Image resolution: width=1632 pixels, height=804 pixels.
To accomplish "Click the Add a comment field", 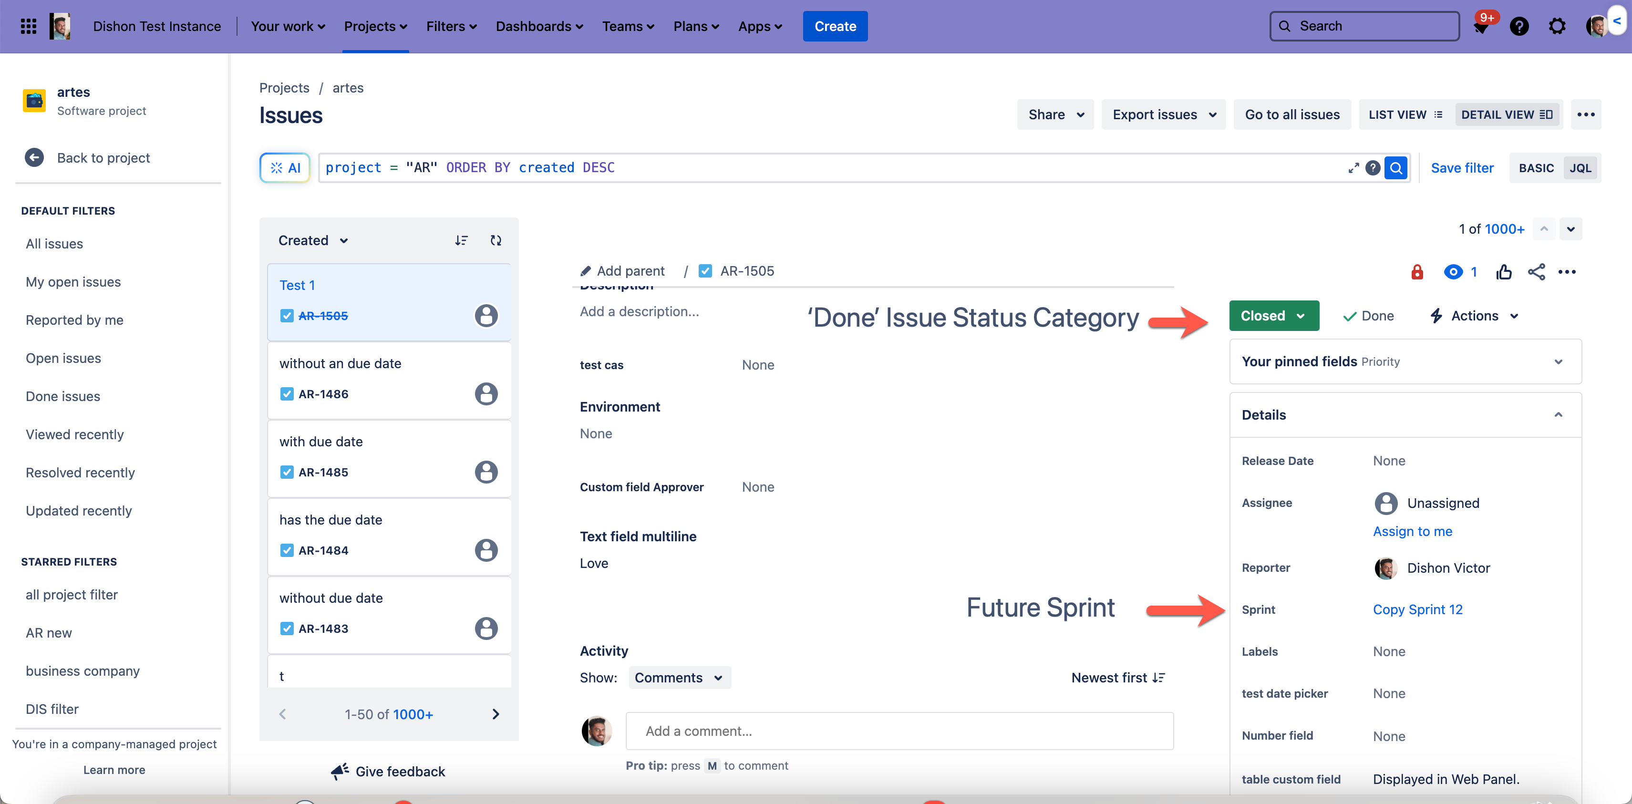I will tap(899, 731).
